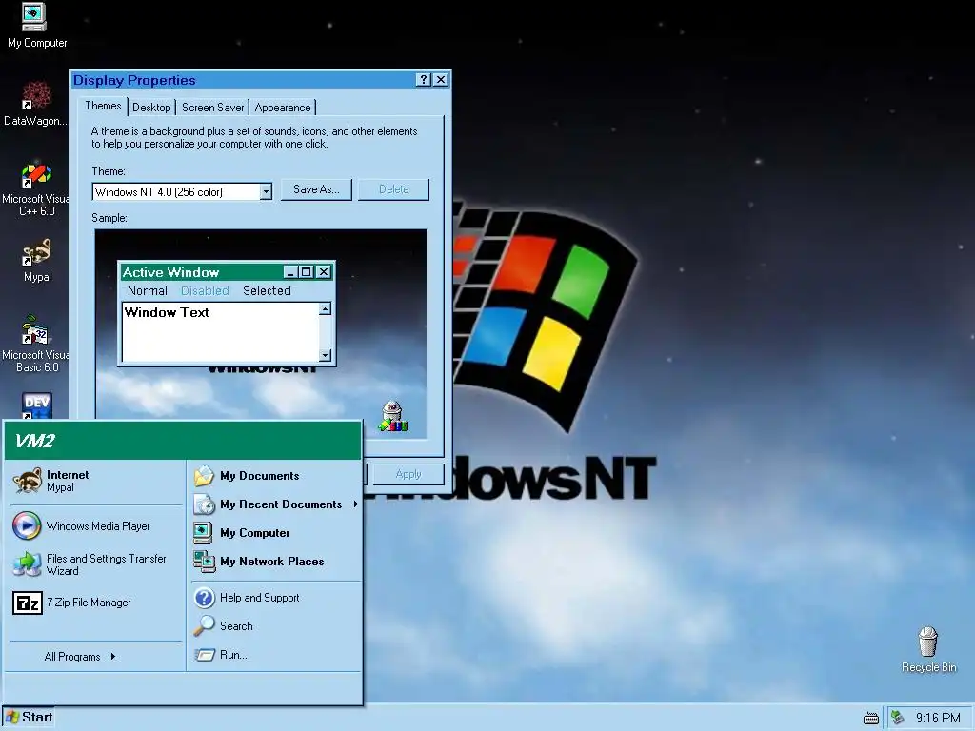The width and height of the screenshot is (975, 731).
Task: Open the My Computer desktop icon
Action: [x=36, y=25]
